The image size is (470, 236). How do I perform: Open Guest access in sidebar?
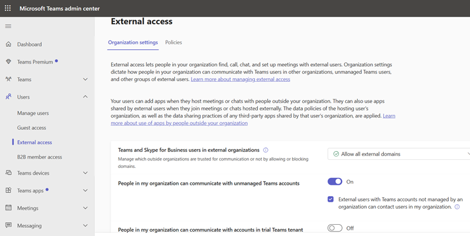tap(31, 128)
